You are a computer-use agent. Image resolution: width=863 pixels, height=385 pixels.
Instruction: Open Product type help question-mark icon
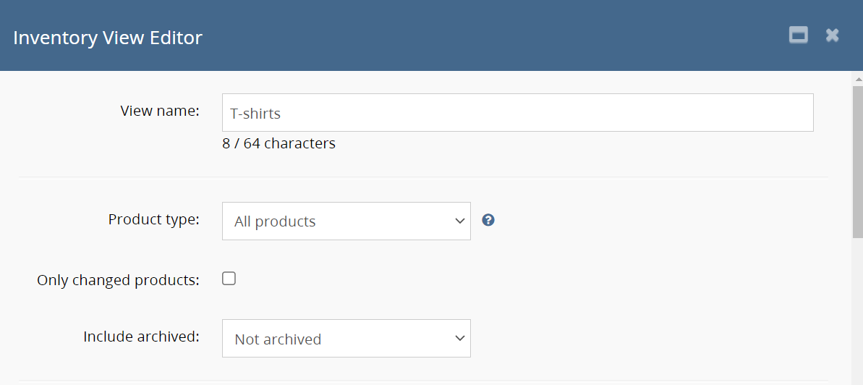(488, 220)
